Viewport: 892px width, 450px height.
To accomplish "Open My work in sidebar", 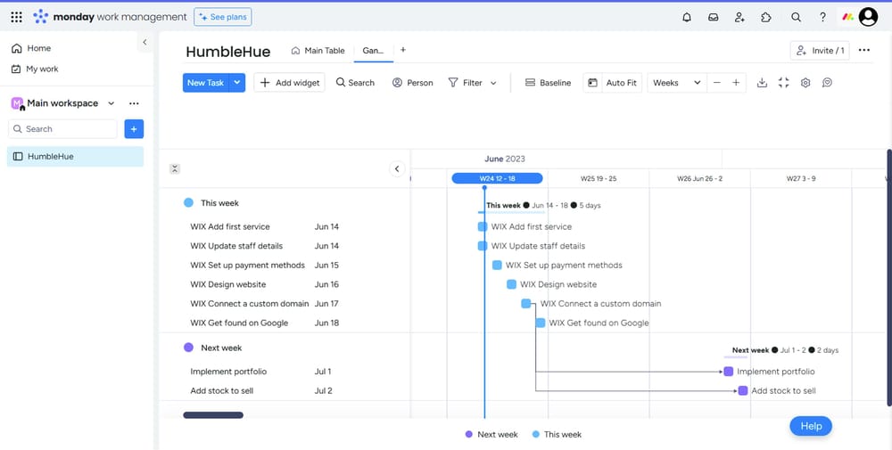I will 36,69.
